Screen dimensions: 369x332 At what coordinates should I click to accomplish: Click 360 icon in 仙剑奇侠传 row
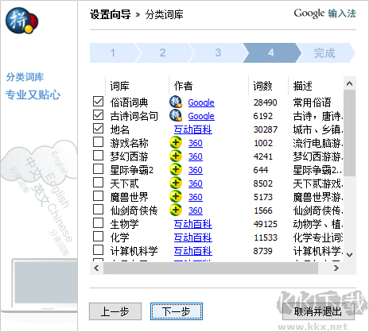(176, 210)
